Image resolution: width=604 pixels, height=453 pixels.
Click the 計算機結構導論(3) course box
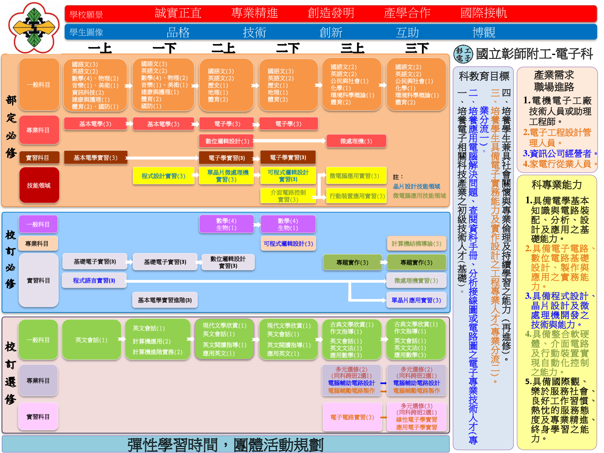click(416, 244)
